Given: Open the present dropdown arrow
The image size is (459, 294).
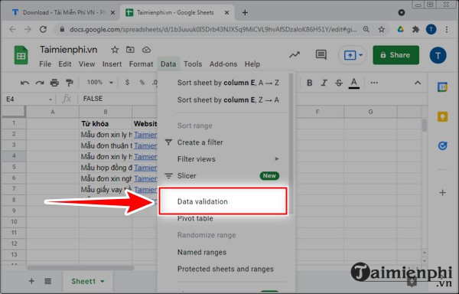Looking at the screenshot, I should coord(360,55).
